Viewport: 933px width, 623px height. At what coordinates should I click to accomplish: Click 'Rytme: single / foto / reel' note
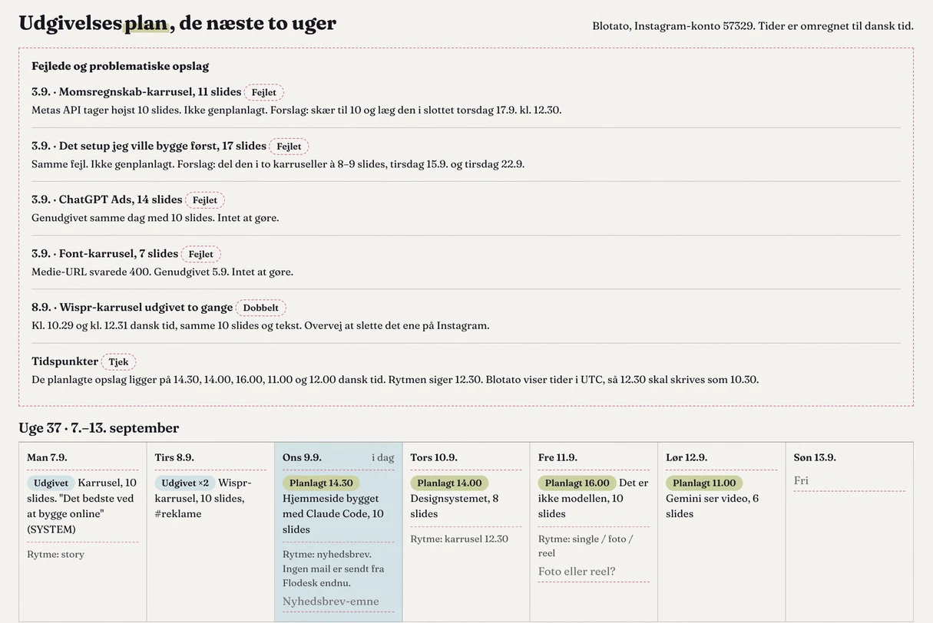[586, 546]
